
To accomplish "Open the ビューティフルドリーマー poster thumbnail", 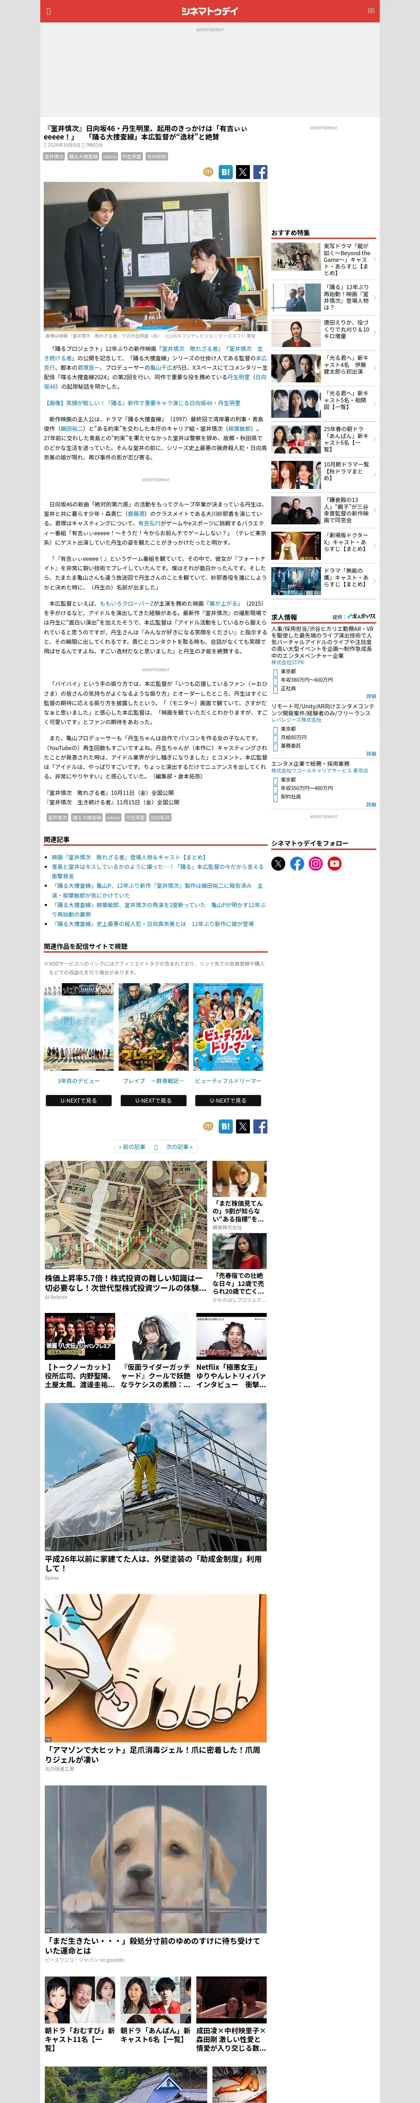I will (x=227, y=1026).
